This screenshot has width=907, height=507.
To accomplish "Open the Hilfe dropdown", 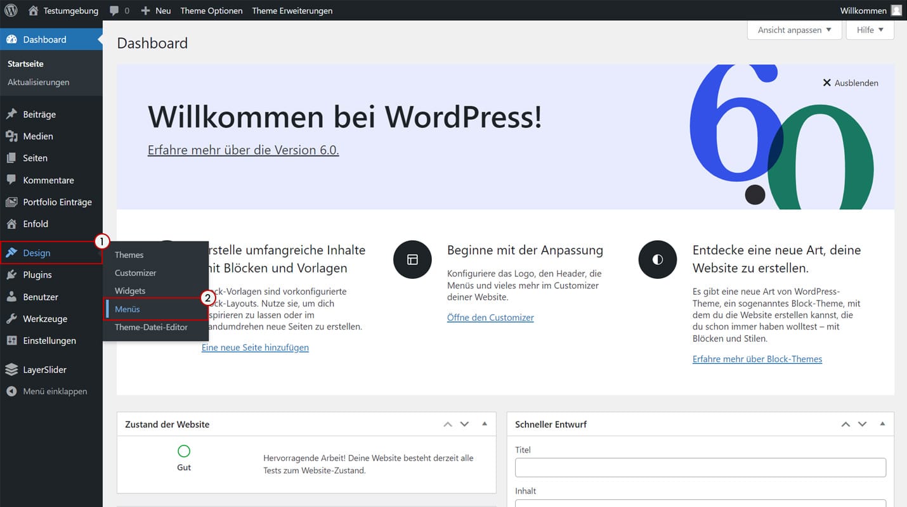I will [870, 30].
